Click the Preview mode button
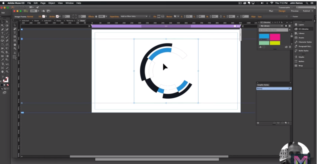 [295, 11]
